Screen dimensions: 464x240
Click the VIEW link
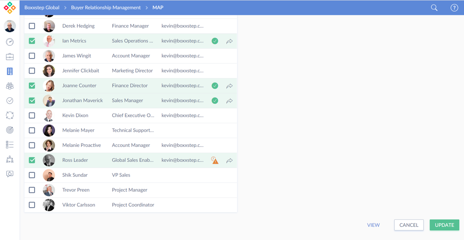pyautogui.click(x=373, y=225)
